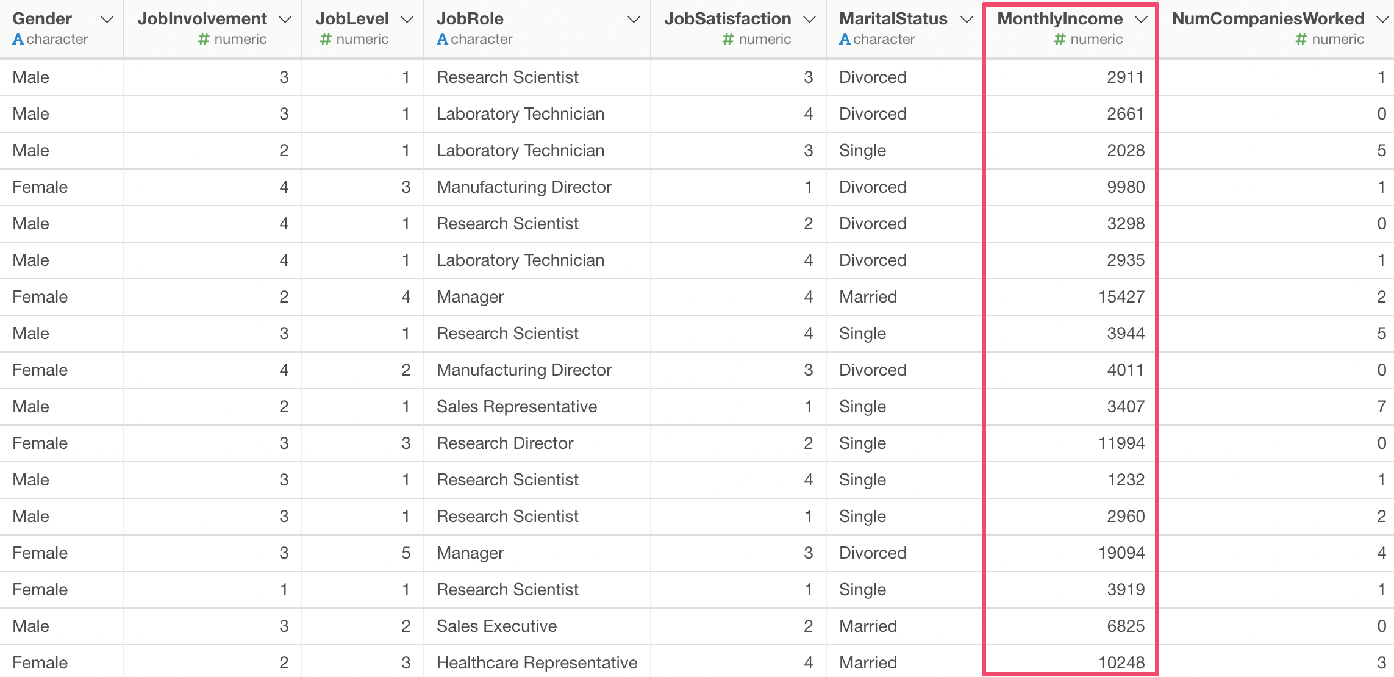The height and width of the screenshot is (677, 1394).
Task: Click Single status in the 3407 income row
Action: (862, 407)
